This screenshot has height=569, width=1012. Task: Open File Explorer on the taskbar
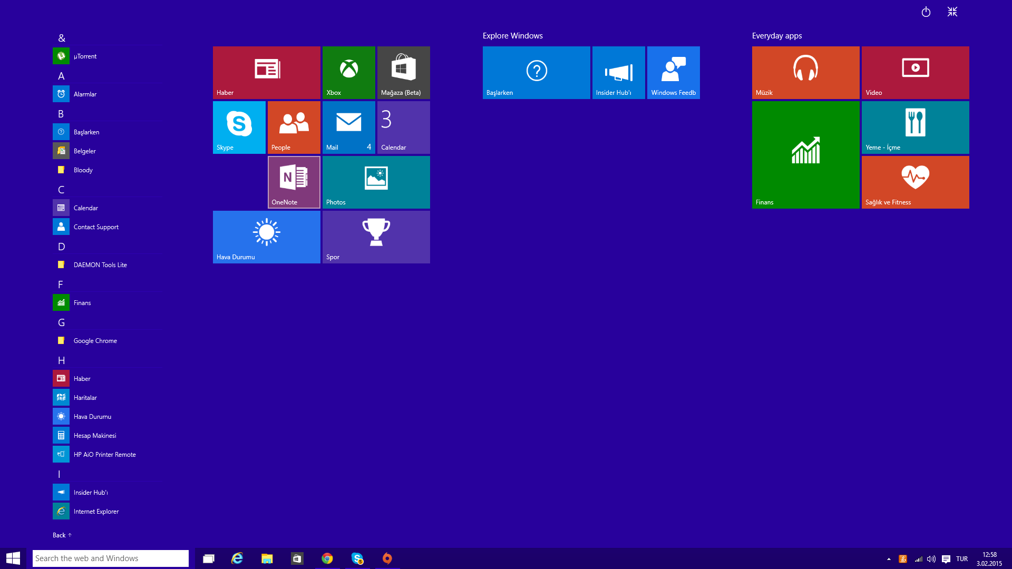[x=267, y=558]
